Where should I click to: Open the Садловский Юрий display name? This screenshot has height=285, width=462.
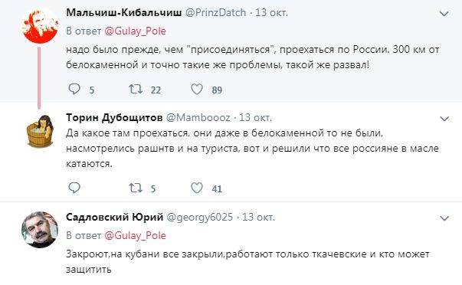115,218
